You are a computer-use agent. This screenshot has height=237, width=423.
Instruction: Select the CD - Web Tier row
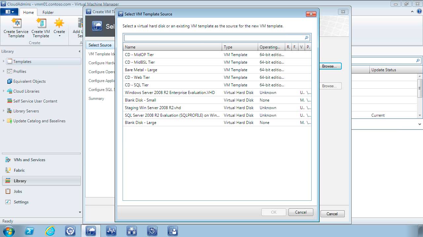click(217, 77)
